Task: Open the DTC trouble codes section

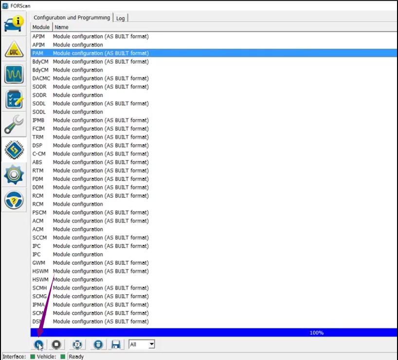Action: point(14,49)
